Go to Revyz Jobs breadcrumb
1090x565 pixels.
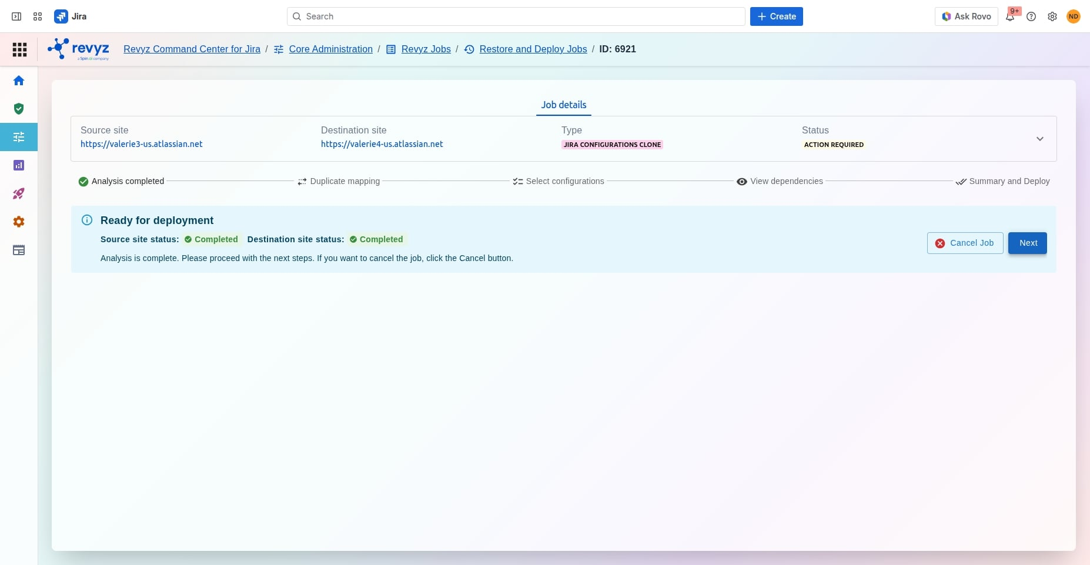tap(426, 49)
